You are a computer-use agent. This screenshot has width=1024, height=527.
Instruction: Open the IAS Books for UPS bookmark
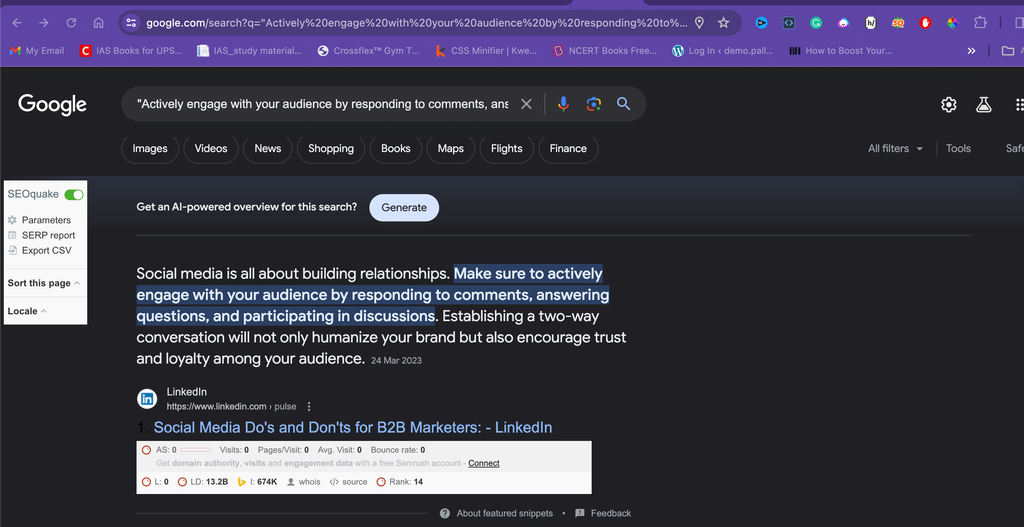131,51
